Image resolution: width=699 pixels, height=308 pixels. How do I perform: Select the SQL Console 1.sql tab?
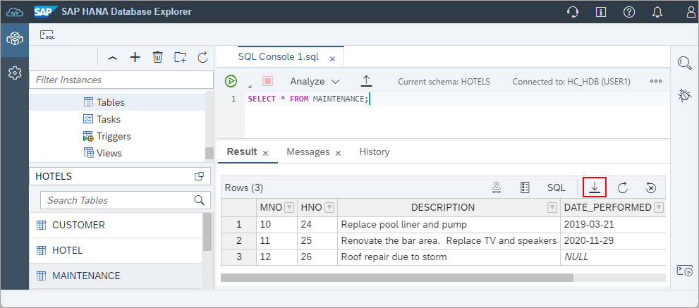[x=279, y=57]
